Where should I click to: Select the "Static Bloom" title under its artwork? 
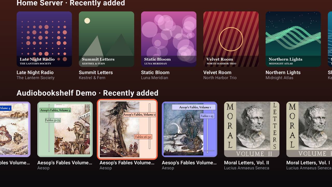[155, 72]
